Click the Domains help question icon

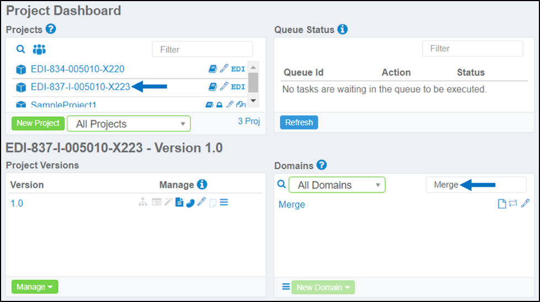(322, 165)
